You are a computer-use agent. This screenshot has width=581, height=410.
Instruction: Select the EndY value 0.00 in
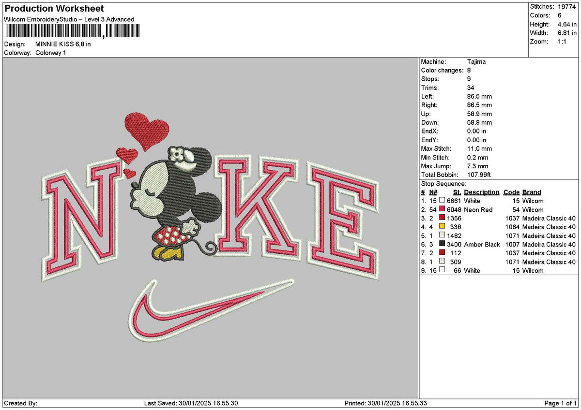click(x=477, y=140)
